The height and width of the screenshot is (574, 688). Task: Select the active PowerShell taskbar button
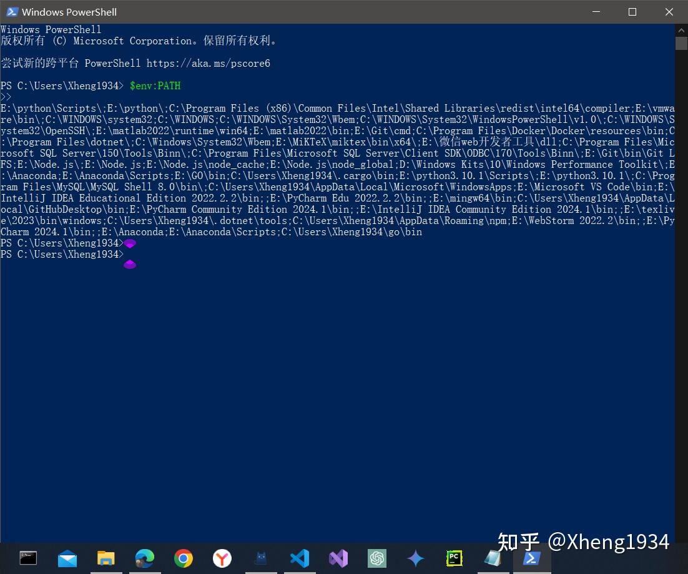point(531,558)
